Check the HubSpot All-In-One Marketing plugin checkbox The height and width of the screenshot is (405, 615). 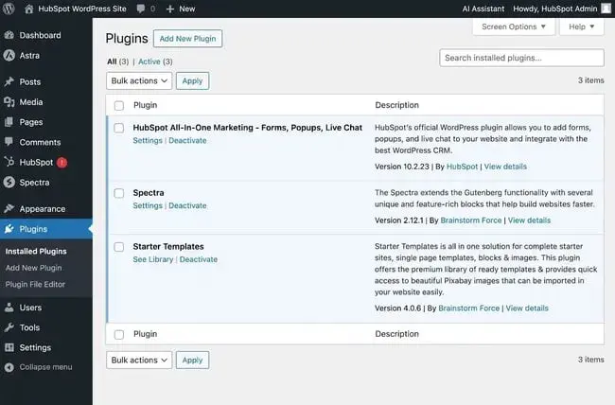click(x=119, y=128)
